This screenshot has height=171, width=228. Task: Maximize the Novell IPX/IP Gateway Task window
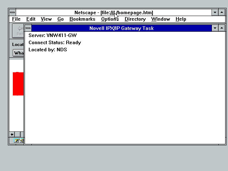click(x=222, y=28)
